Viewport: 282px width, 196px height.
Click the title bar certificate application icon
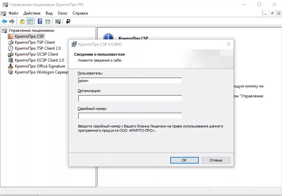(x=5, y=5)
